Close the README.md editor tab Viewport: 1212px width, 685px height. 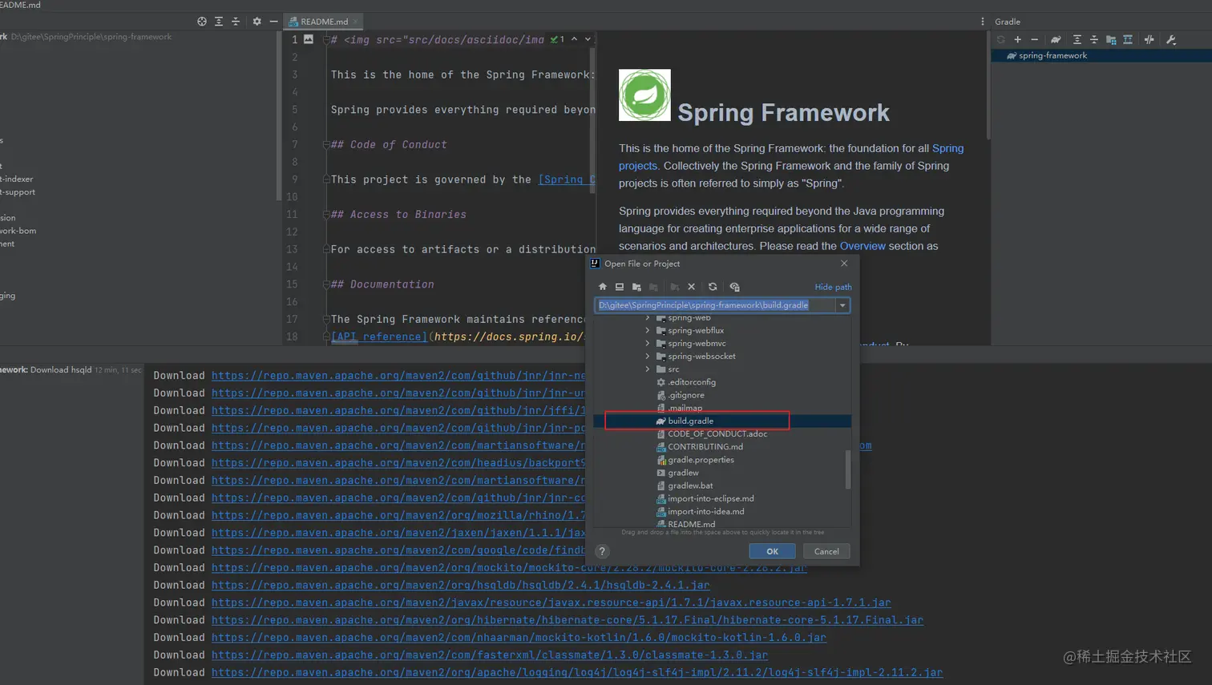coord(355,22)
